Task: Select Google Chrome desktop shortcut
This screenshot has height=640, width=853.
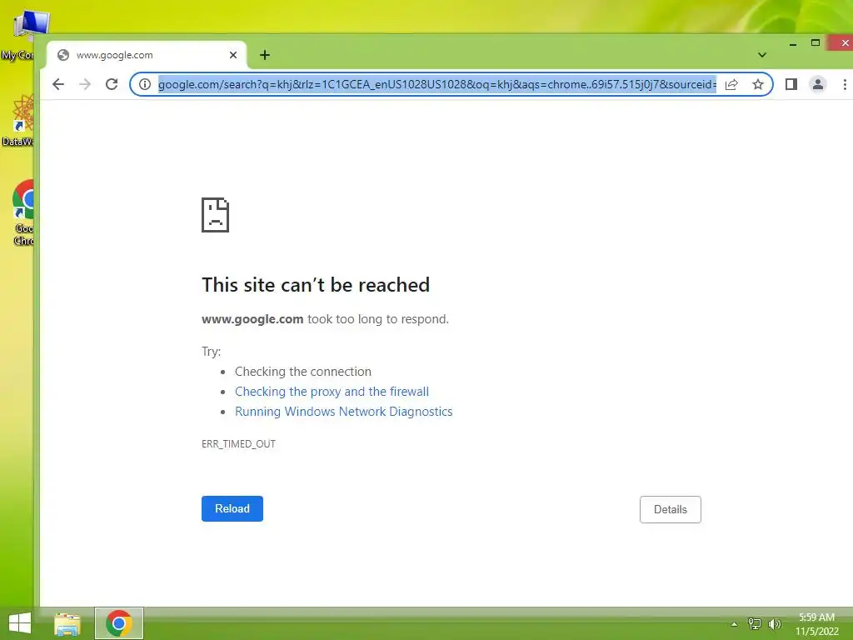Action: [x=22, y=212]
